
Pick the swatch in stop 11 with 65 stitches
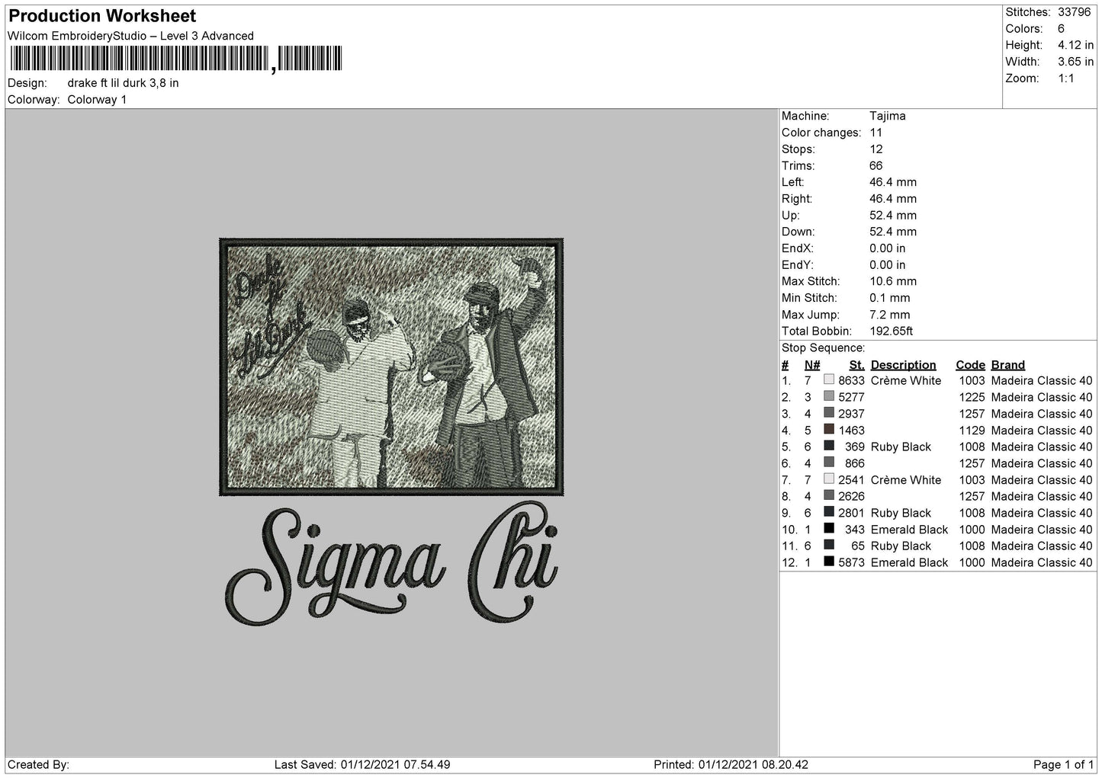829,546
